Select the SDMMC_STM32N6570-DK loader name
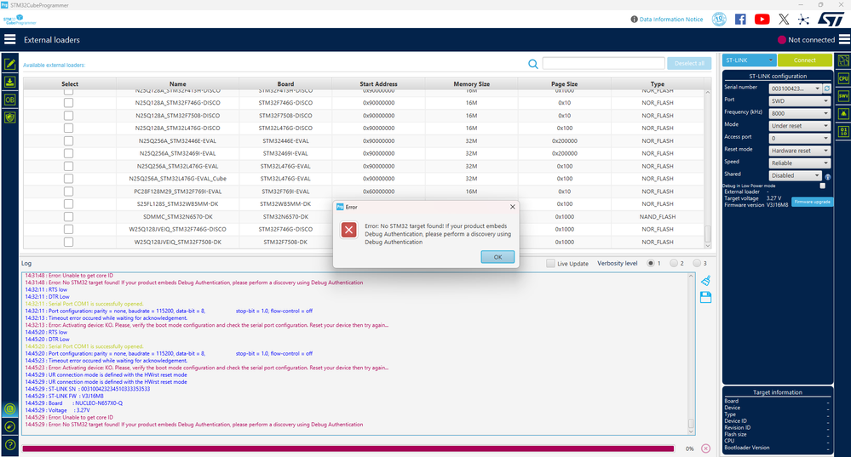Viewport: 851px width, 457px height. coord(178,217)
